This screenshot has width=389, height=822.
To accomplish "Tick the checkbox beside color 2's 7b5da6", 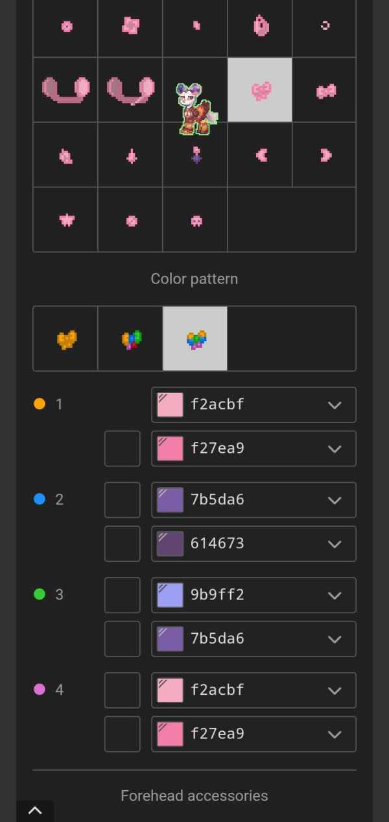I will tap(122, 500).
